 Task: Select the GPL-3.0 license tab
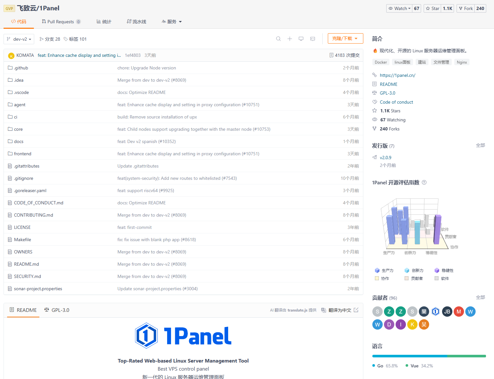coord(57,310)
